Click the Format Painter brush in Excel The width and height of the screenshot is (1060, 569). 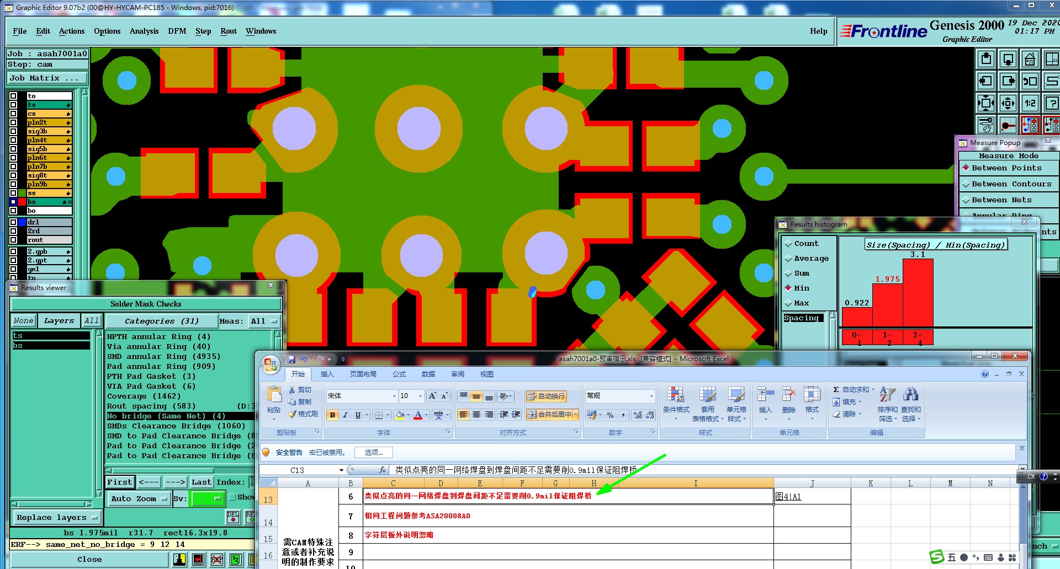click(x=303, y=414)
